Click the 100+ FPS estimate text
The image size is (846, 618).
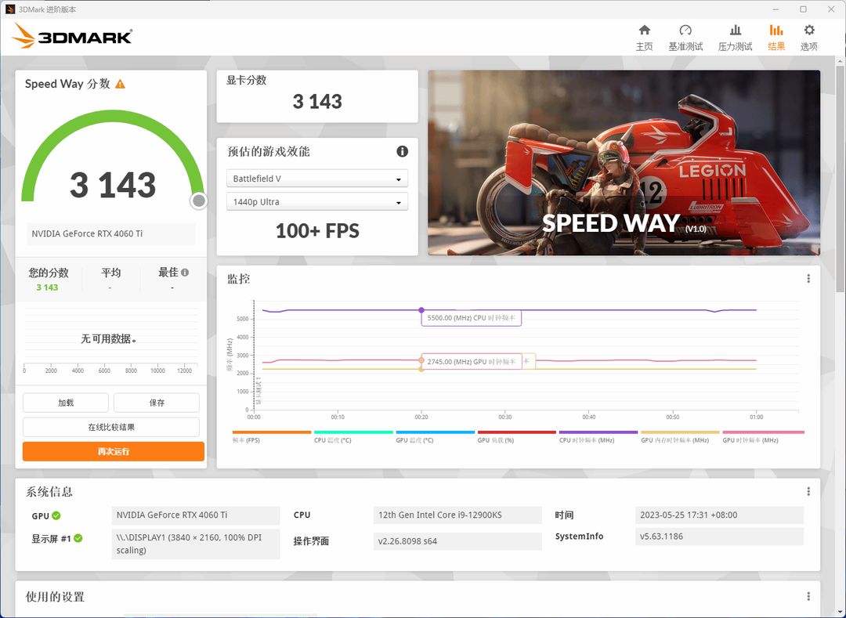[x=317, y=231]
